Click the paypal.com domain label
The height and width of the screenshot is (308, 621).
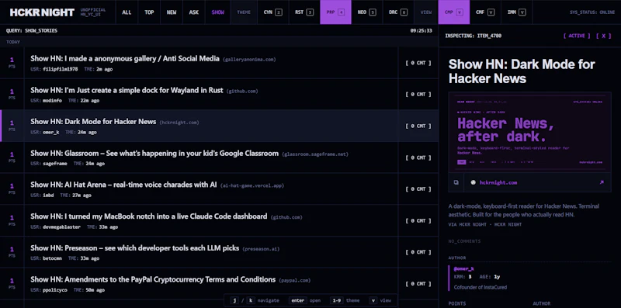295,280
